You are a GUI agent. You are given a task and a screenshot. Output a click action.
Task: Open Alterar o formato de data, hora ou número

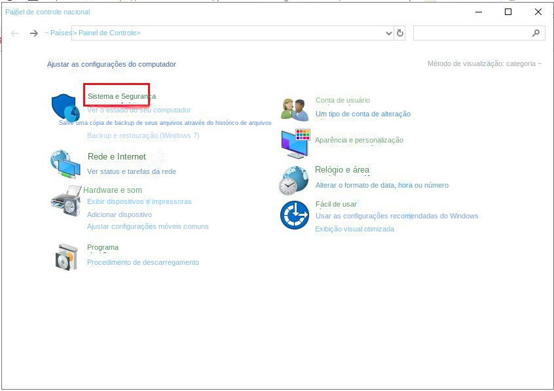(382, 185)
